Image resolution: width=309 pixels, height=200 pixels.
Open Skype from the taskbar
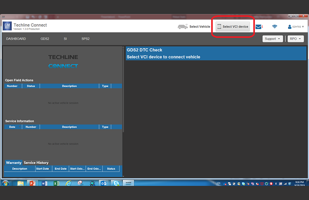pos(116,183)
